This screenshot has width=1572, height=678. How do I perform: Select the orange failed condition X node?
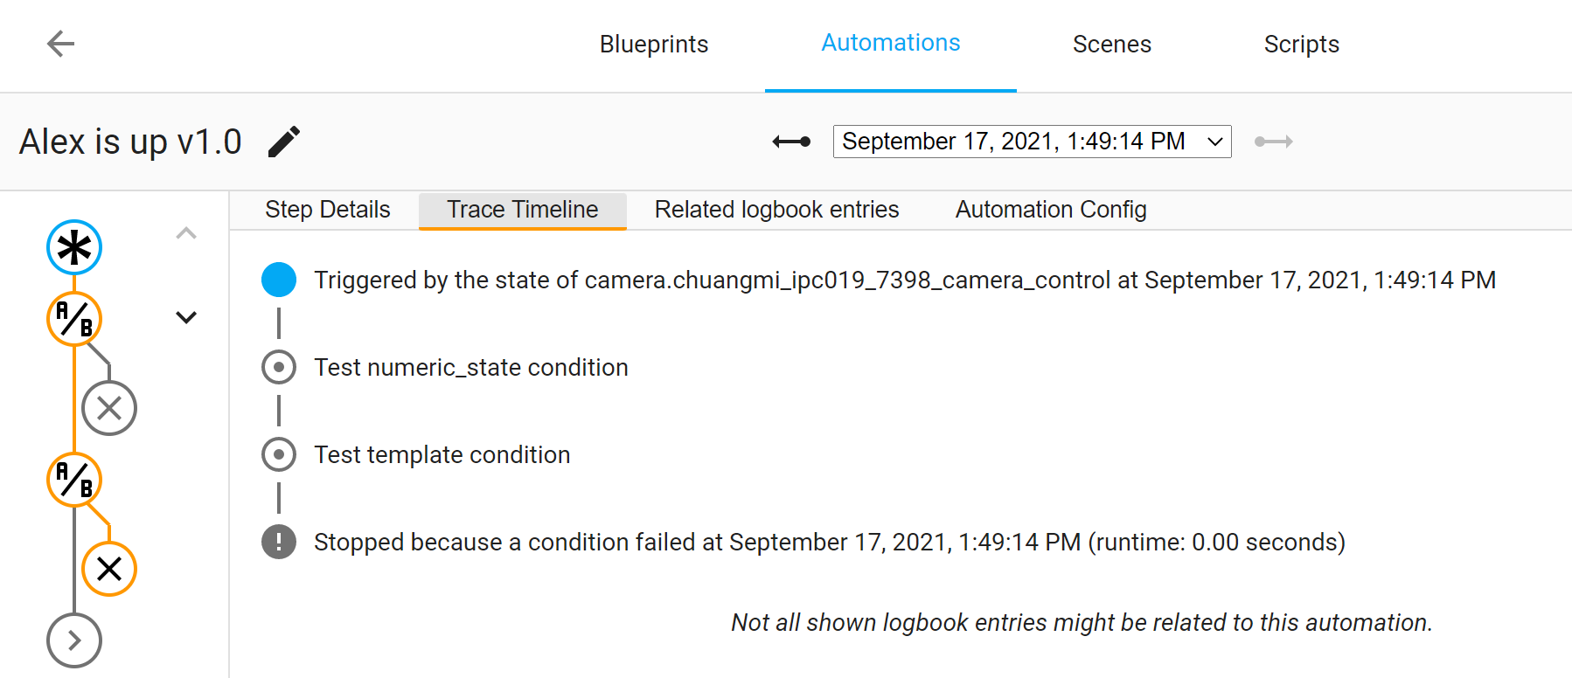point(110,568)
